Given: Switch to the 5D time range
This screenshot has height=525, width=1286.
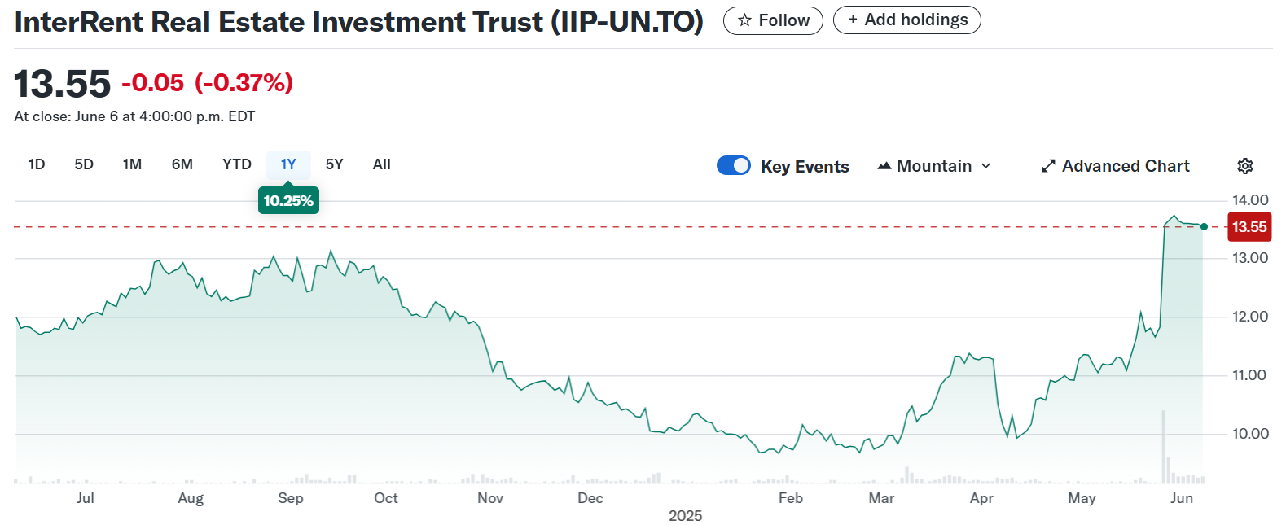Looking at the screenshot, I should coord(84,164).
